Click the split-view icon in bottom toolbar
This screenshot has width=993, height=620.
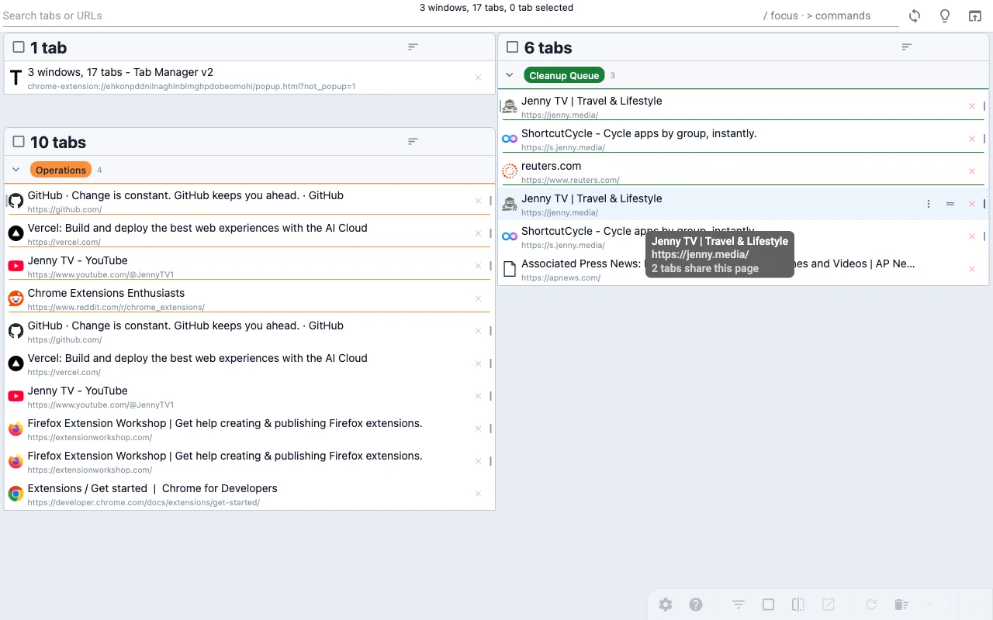[798, 604]
